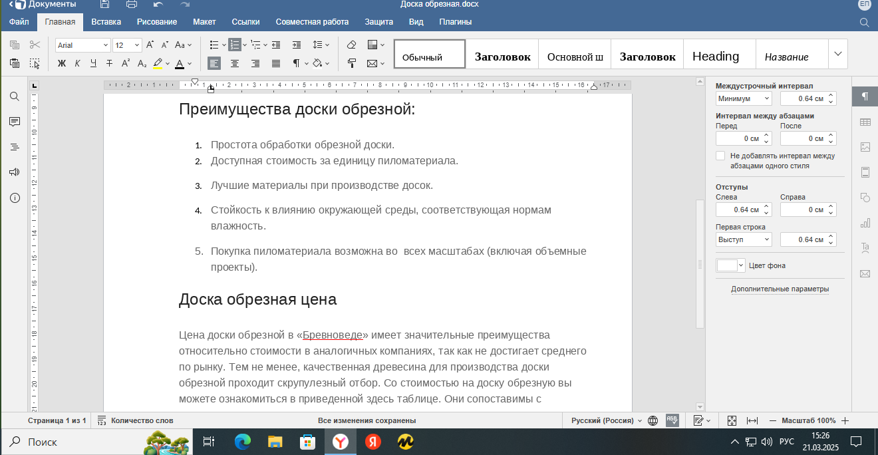The width and height of the screenshot is (878, 455).
Task: Open the Find search icon in left sidebar
Action: (x=15, y=96)
